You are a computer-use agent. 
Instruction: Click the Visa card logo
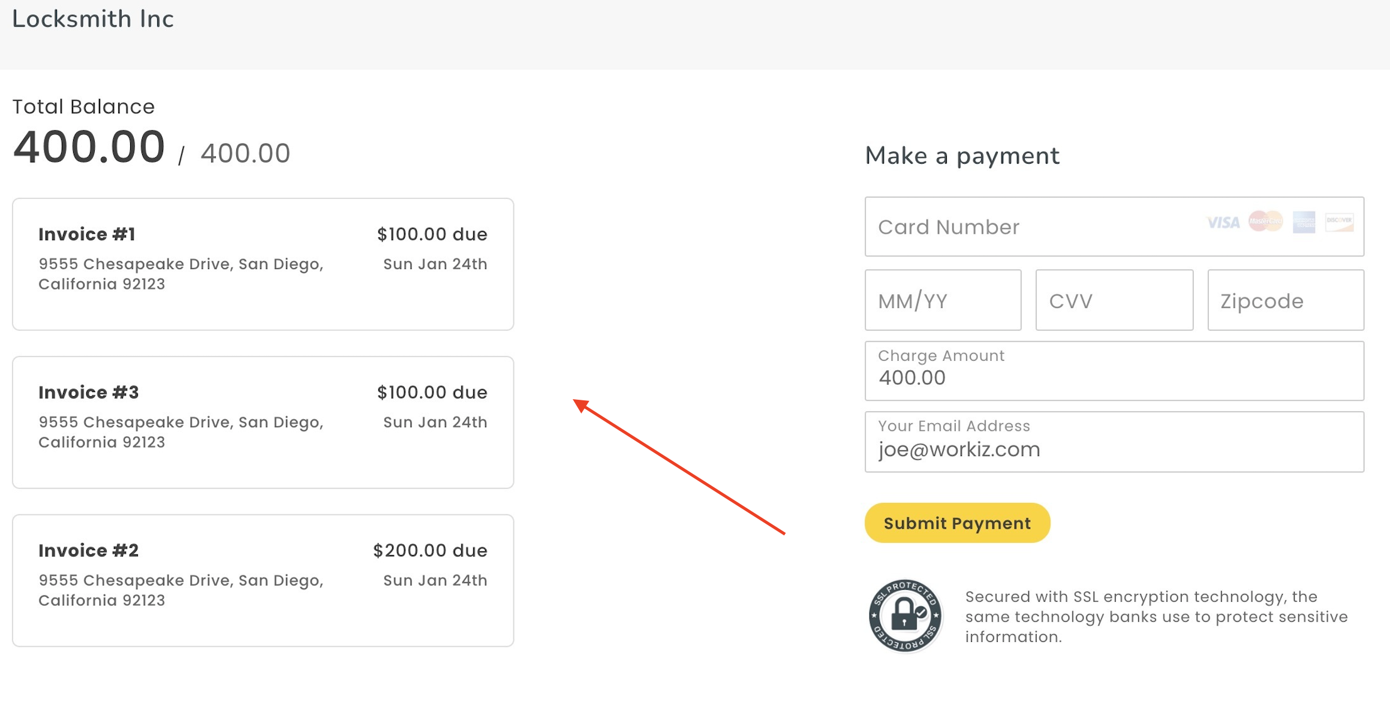click(1223, 222)
